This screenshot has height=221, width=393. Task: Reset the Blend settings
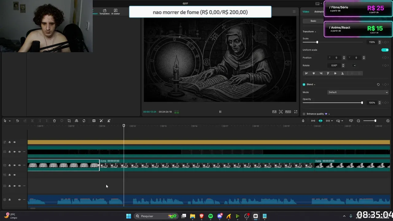point(378,84)
